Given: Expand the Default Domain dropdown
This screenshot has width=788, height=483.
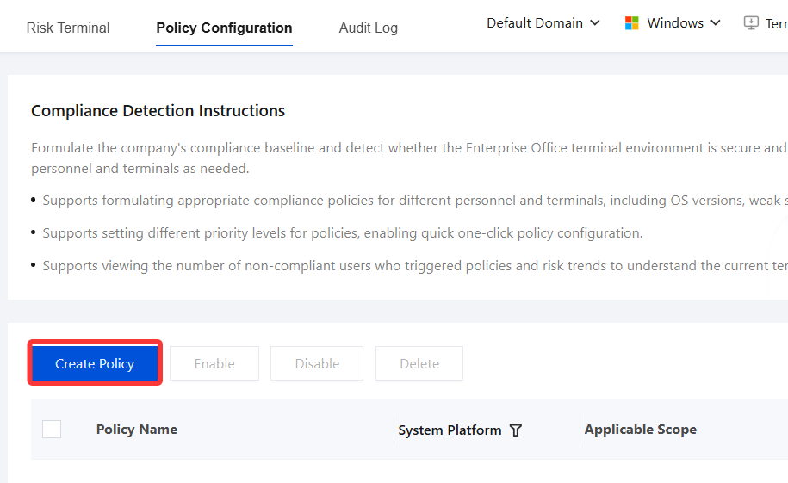Looking at the screenshot, I should tap(543, 23).
